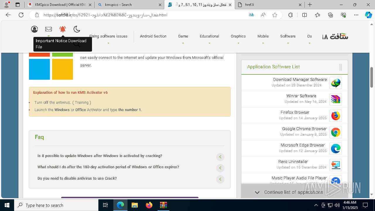Launch Firefox from the taskbar
375x211 pixels.
coord(149,205)
